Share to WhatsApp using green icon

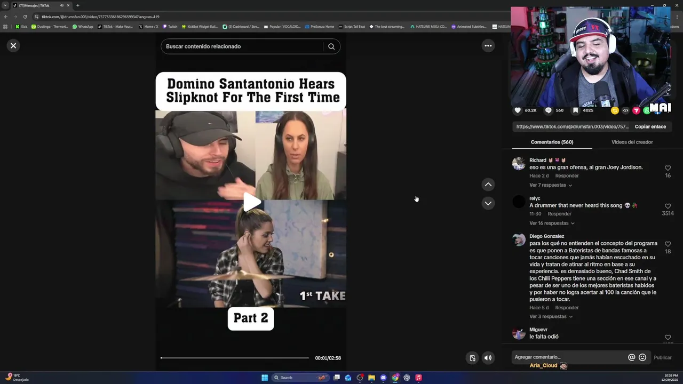(646, 110)
